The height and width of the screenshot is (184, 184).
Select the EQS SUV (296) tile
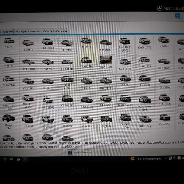(x=125, y=45)
